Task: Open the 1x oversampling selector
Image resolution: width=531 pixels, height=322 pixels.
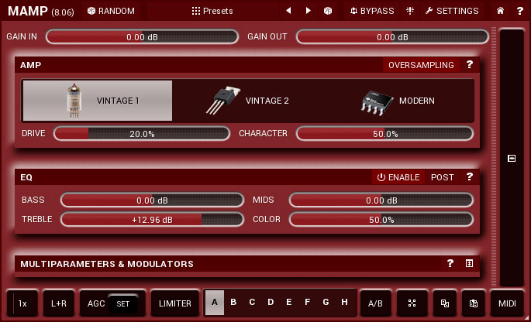Action: click(x=22, y=303)
